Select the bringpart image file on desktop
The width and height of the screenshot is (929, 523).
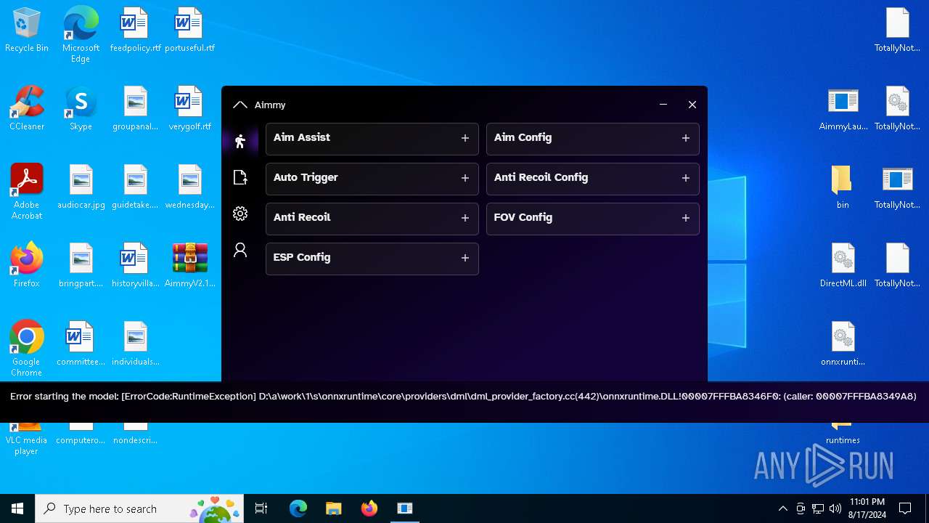coord(81,266)
